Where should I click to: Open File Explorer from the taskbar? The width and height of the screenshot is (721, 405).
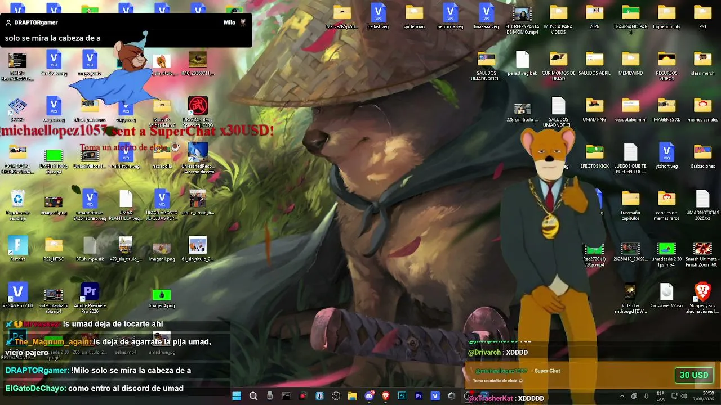click(x=353, y=396)
